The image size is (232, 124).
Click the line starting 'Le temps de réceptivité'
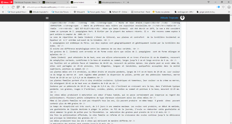point(115,106)
